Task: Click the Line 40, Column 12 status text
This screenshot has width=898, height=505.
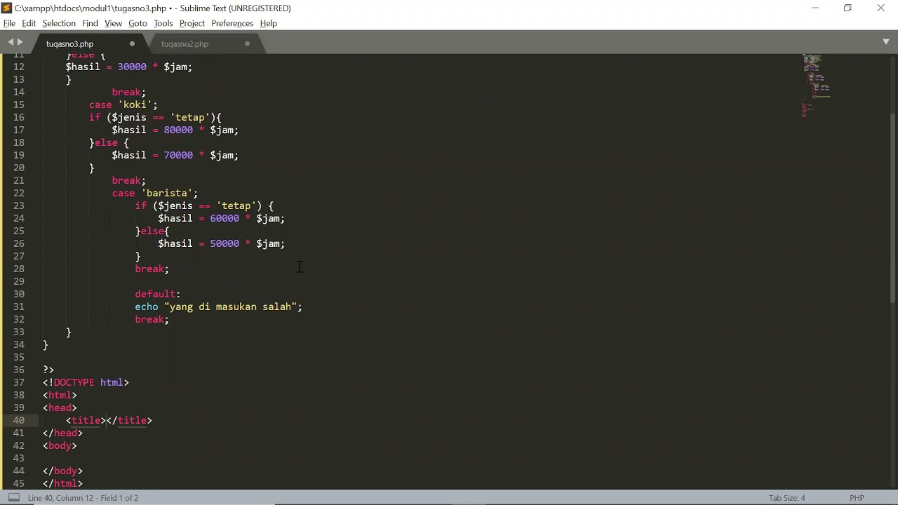Action: (83, 498)
